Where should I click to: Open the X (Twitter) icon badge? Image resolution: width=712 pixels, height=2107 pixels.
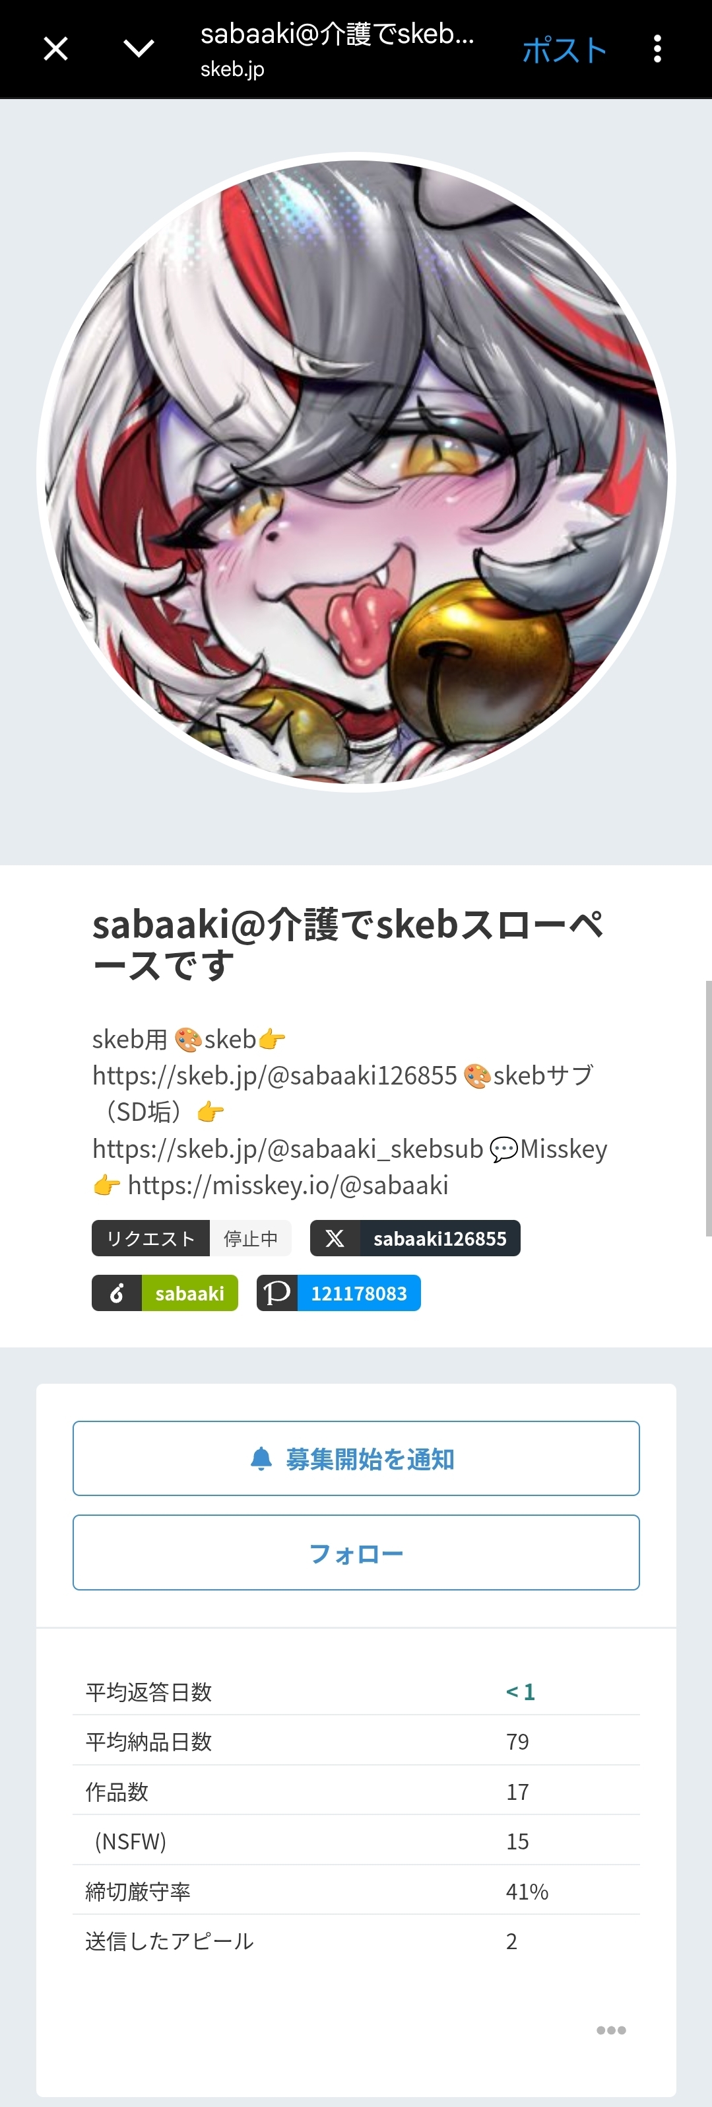click(335, 1238)
